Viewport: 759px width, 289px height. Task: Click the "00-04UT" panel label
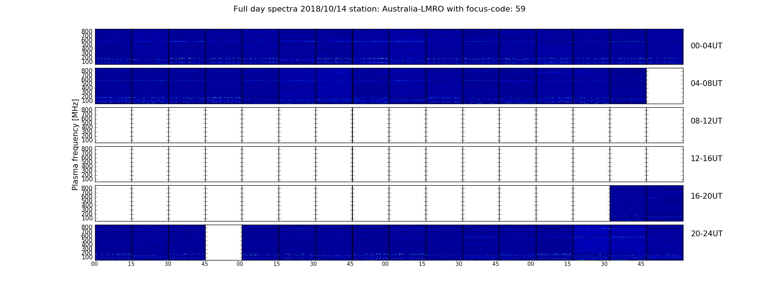click(706, 46)
